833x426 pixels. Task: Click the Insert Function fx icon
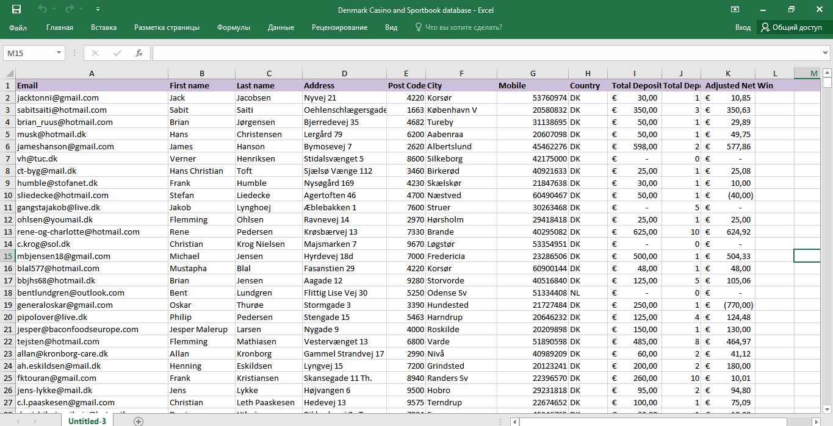pos(139,53)
